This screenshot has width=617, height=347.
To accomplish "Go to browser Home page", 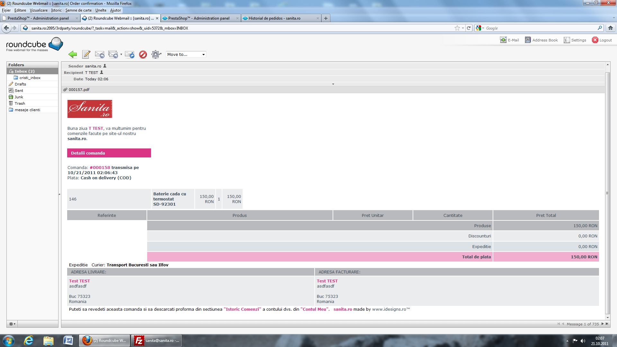I will 611,28.
